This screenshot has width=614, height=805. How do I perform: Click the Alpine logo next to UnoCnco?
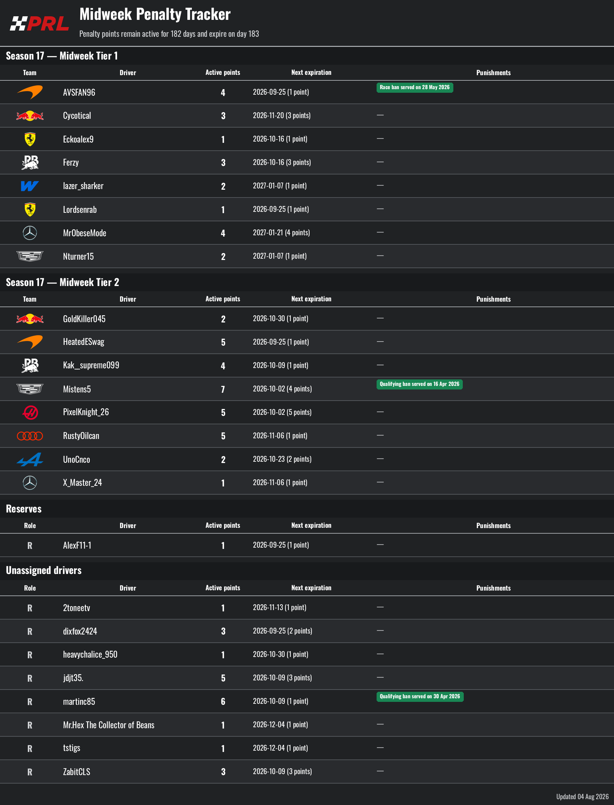(x=30, y=459)
